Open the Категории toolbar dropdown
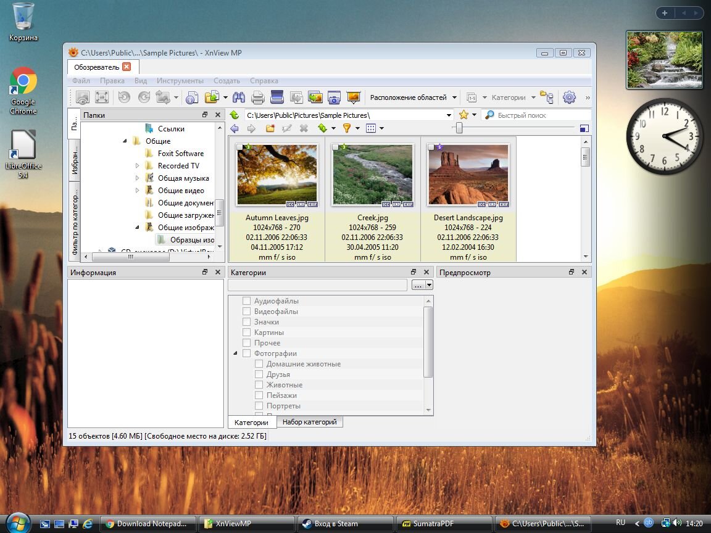Image resolution: width=711 pixels, height=533 pixels. pos(513,97)
